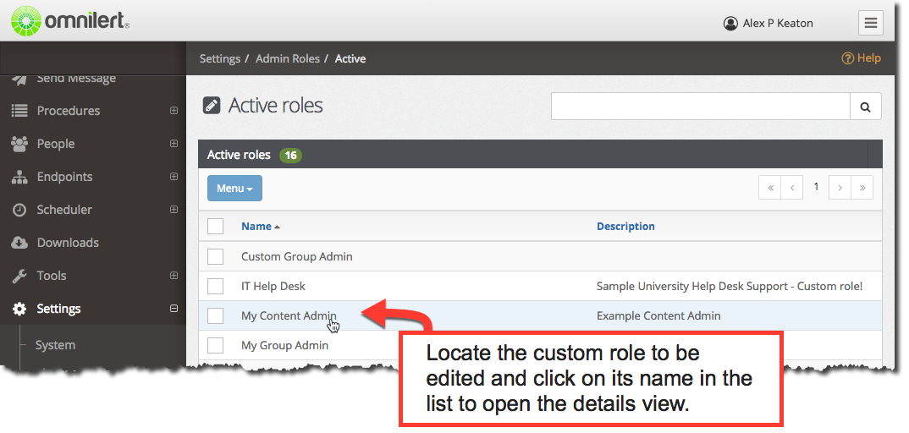Open the hamburger menu button
This screenshot has width=909, height=433.
[870, 23]
